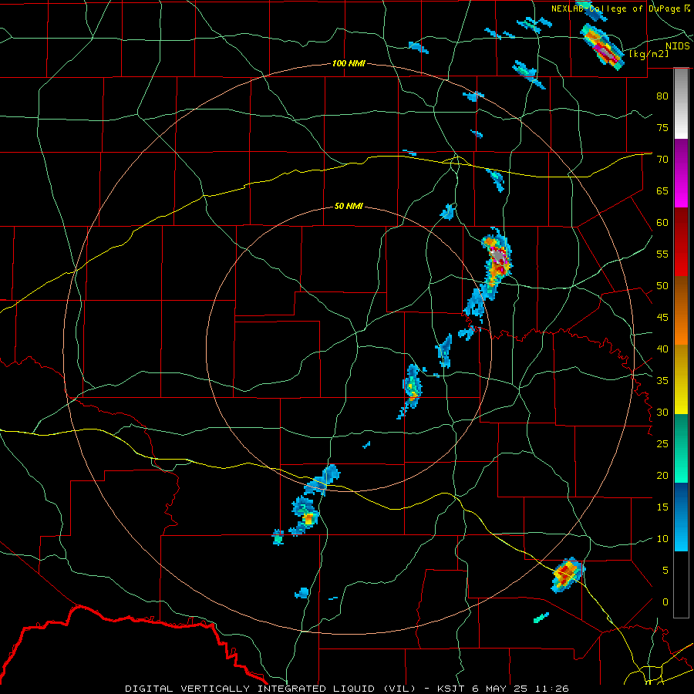Pick the magenta-purple band of the VIL legend
The height and width of the screenshot is (694, 694).
[x=681, y=173]
